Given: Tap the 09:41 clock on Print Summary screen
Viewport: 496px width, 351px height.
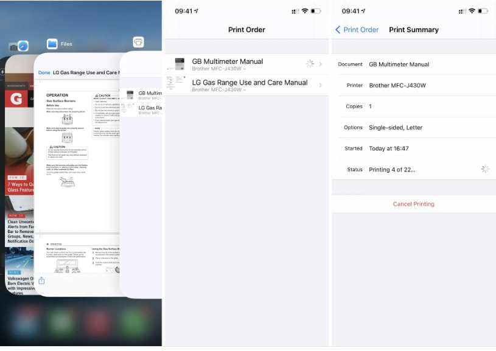Looking at the screenshot, I should [x=351, y=11].
